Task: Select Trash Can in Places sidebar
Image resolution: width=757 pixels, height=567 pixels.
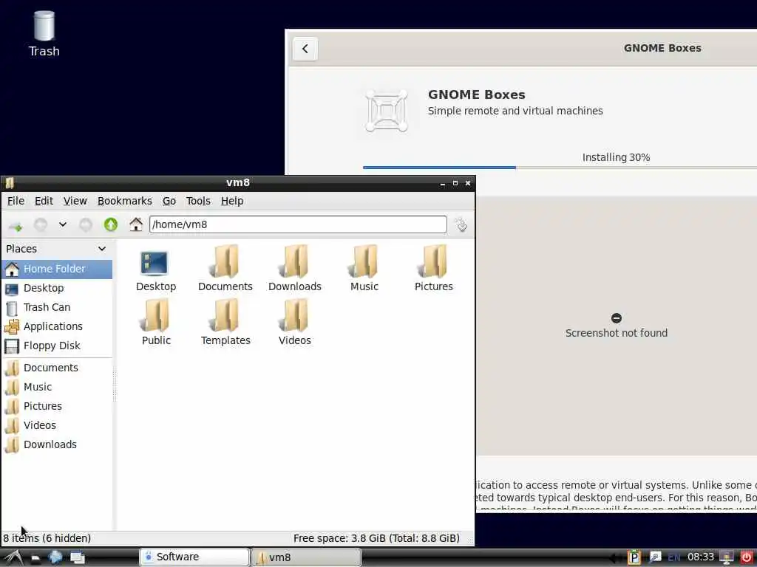Action: tap(57, 308)
